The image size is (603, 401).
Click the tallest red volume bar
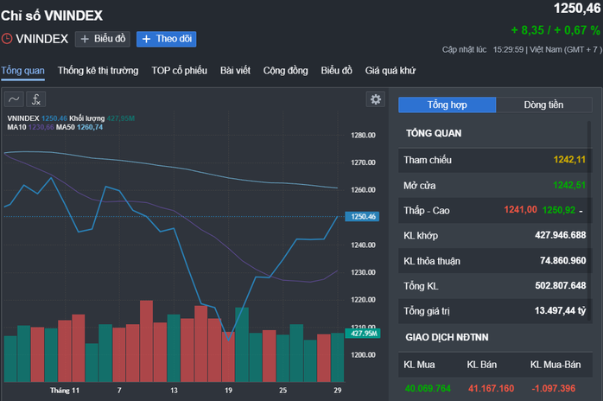[146, 341]
